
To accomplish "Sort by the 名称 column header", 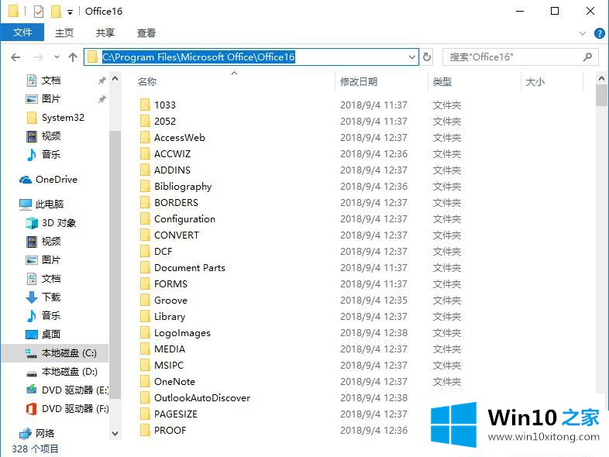I will point(146,82).
